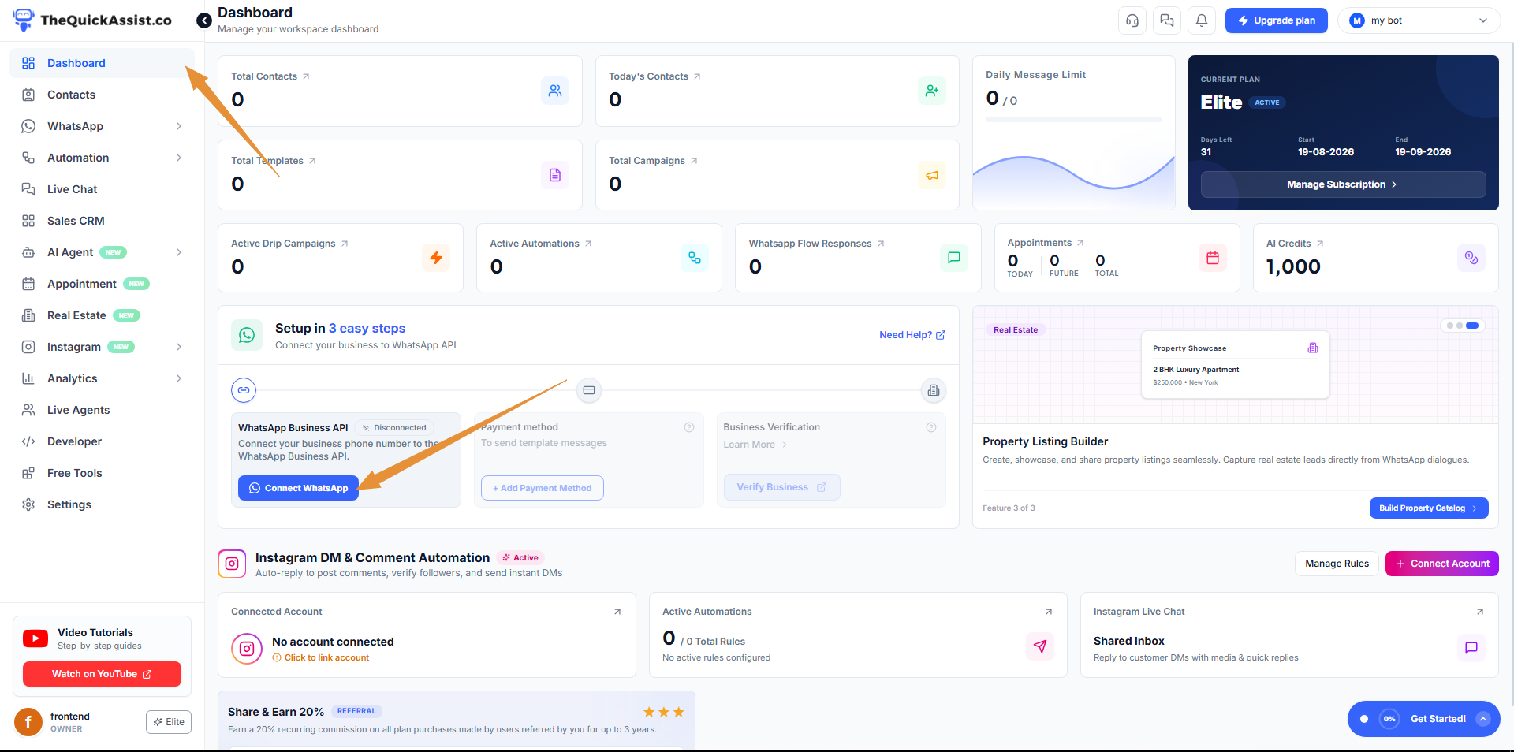The height and width of the screenshot is (752, 1514).
Task: Click Add Payment Method button
Action: coord(543,488)
